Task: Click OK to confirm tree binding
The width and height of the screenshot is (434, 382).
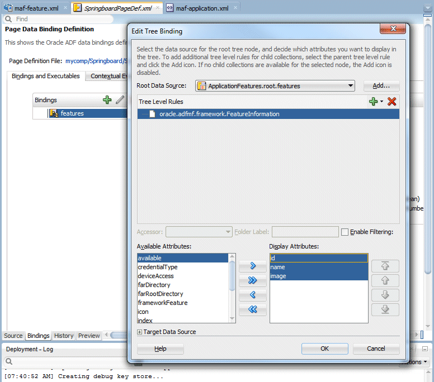Action: 324,348
